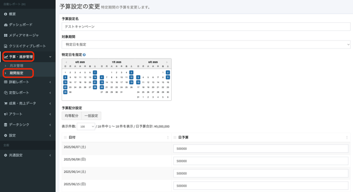353x192 pixels.
Task: Click the アラート megaphone icon
Action: click(x=6, y=114)
